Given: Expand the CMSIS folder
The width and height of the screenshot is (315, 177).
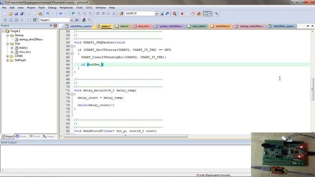Looking at the screenshot, I should (7, 56).
